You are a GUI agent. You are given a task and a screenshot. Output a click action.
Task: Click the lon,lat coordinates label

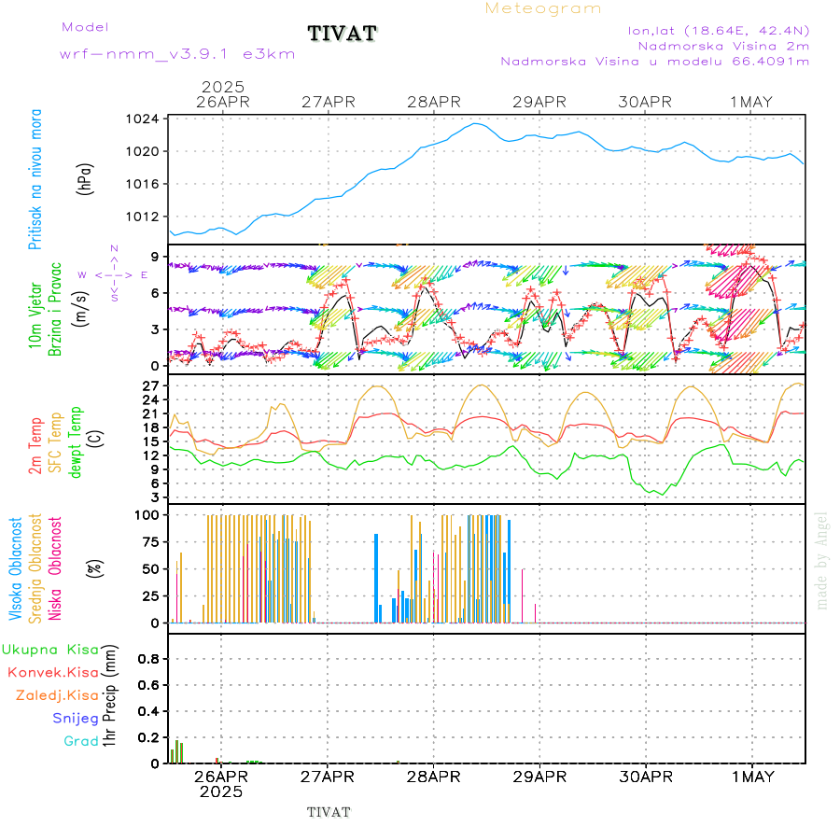pos(720,30)
